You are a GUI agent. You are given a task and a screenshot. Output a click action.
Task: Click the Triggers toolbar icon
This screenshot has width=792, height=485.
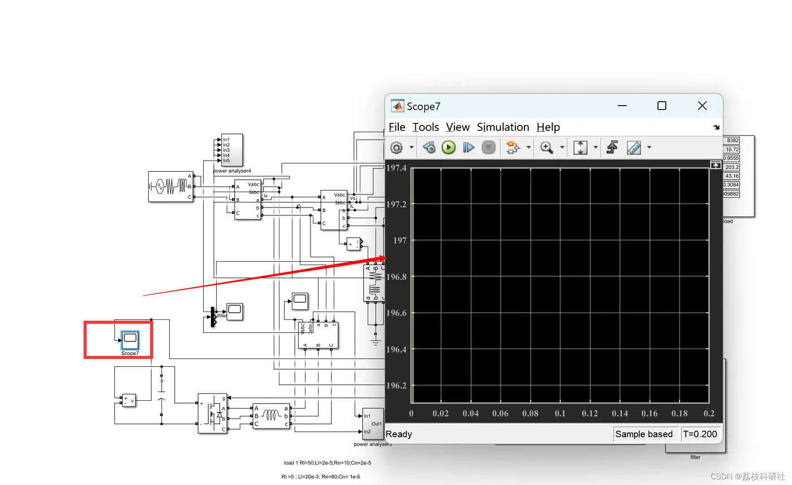612,148
